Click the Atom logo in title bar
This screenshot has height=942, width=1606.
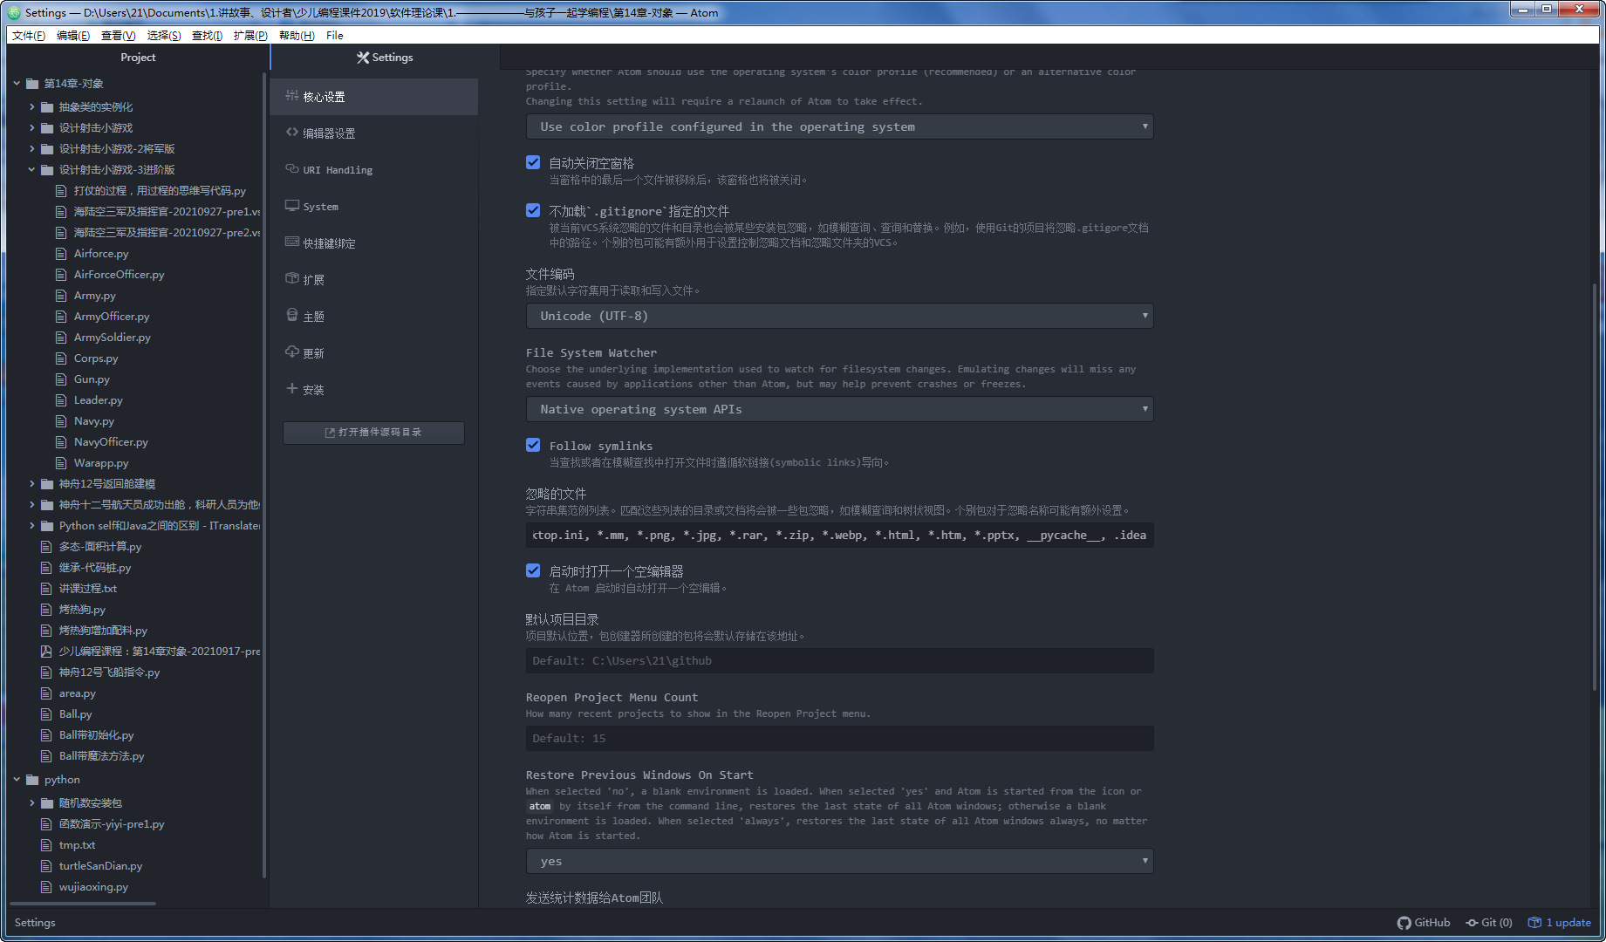[x=14, y=13]
